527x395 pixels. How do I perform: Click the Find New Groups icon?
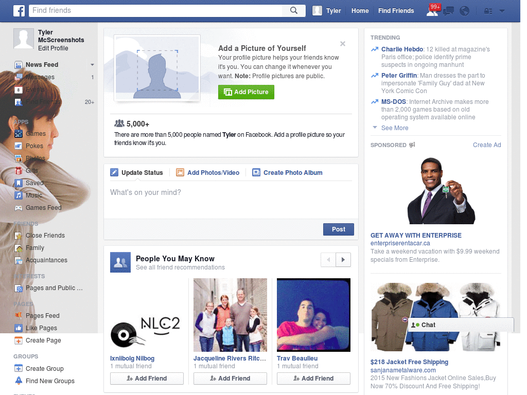[19, 381]
